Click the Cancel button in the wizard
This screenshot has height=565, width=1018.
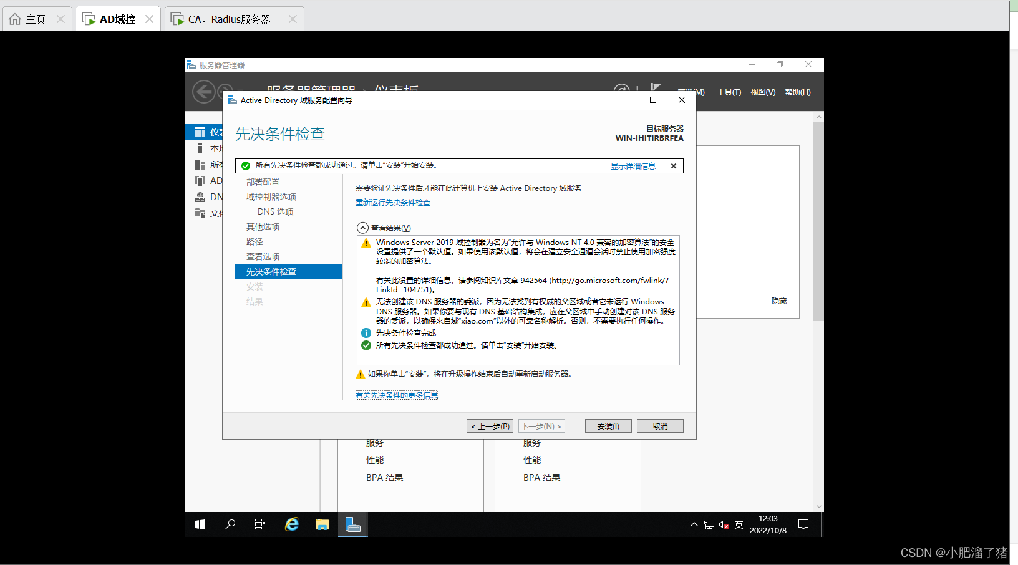(x=660, y=426)
